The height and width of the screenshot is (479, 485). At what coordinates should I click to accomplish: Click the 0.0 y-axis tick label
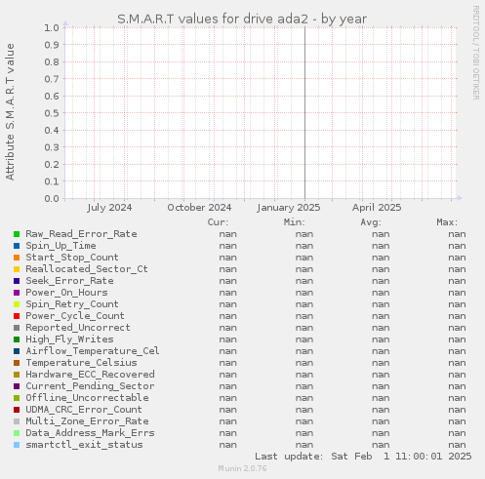point(52,199)
